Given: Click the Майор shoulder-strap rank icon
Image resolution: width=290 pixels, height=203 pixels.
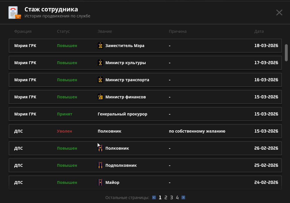Looking at the screenshot, I should [100, 182].
